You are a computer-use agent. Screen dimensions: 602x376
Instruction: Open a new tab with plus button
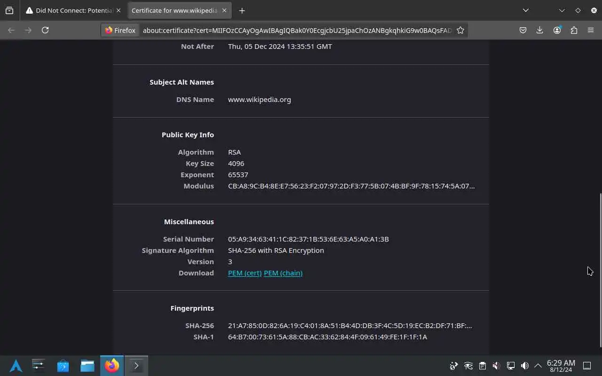pos(242,10)
